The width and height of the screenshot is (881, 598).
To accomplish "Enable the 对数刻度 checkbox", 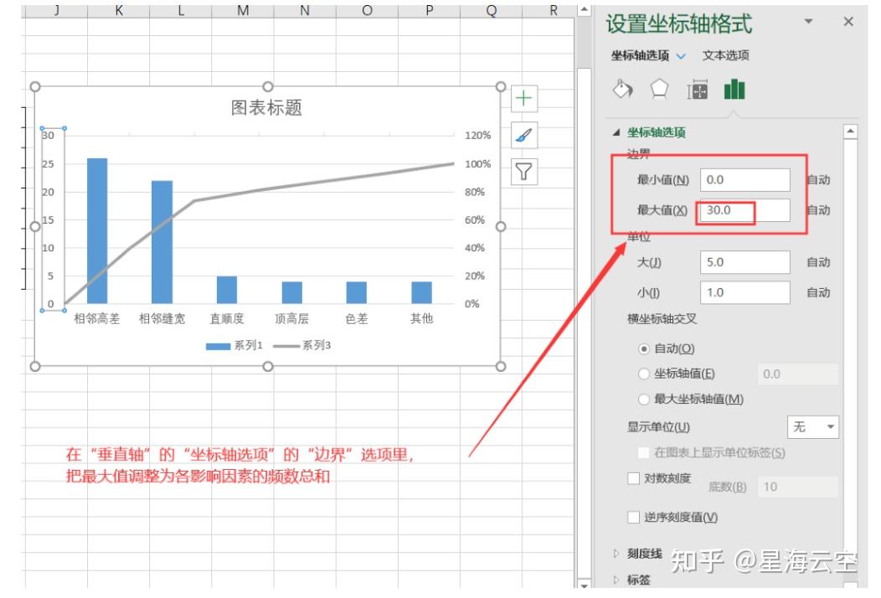I will click(633, 478).
